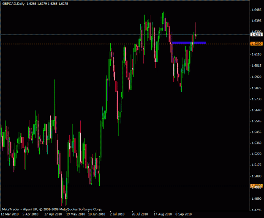This screenshot has height=218, width=264.
Task: Click the 19 May 2010 date label
Action: (x=76, y=214)
